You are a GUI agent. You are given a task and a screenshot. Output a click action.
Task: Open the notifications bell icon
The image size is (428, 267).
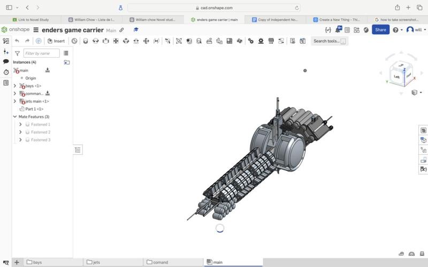coord(338,30)
